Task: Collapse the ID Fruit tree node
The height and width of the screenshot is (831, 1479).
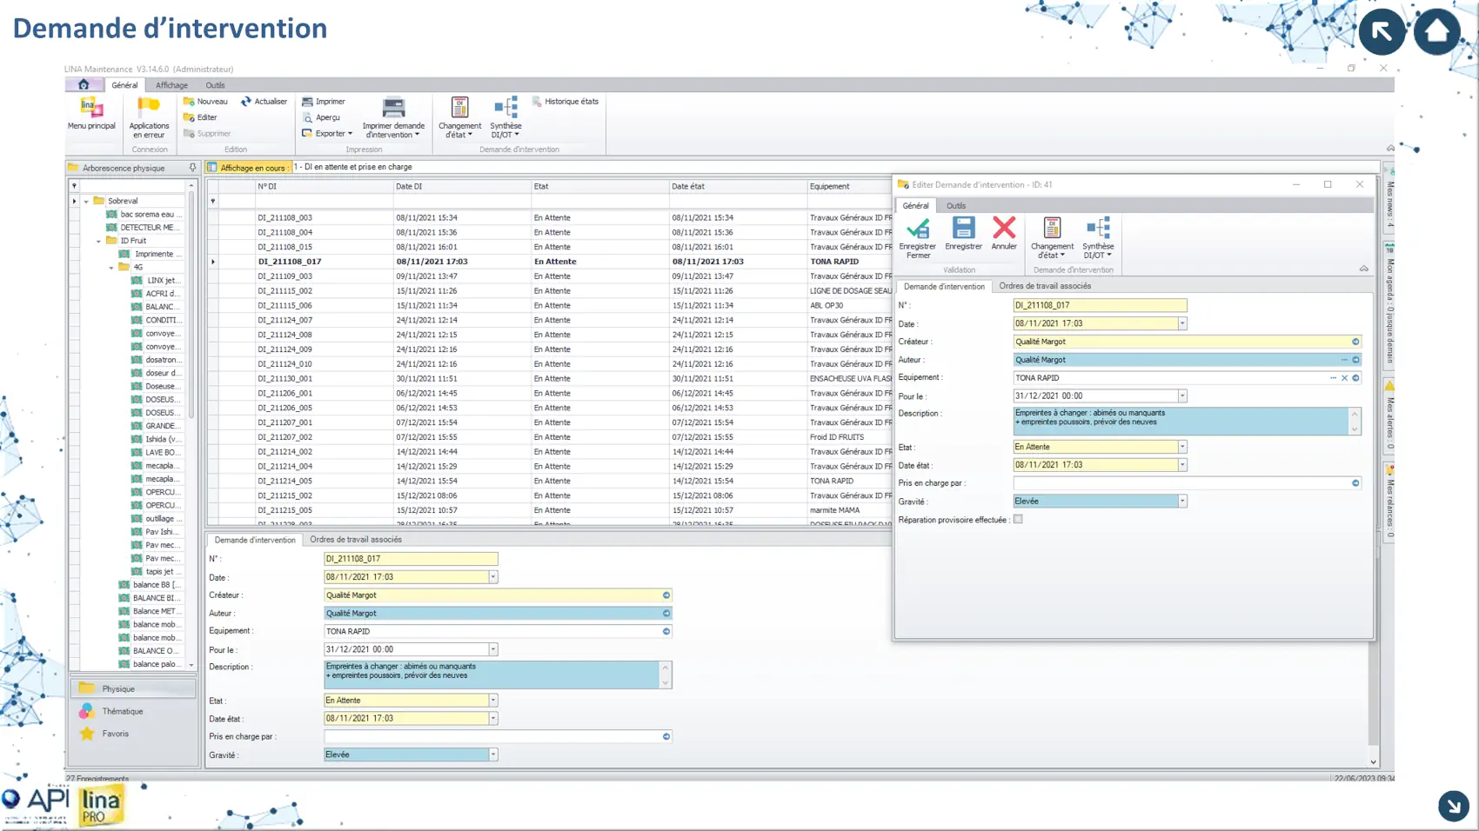Action: 98,241
